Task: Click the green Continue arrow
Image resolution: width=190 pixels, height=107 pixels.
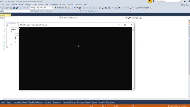Action: tap(56, 8)
